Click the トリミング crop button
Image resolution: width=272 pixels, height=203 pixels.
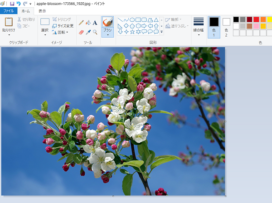[x=62, y=19]
